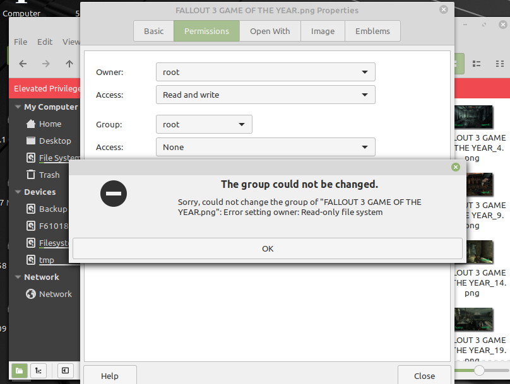Switch to compact view icon
This screenshot has width=510, height=384.
pos(500,64)
